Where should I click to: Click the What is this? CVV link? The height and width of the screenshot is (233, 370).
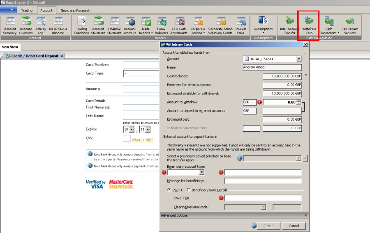(142, 140)
